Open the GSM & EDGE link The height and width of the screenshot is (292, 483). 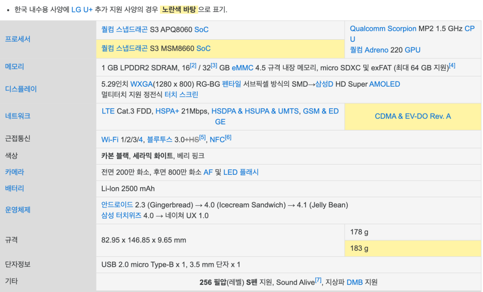(320, 111)
